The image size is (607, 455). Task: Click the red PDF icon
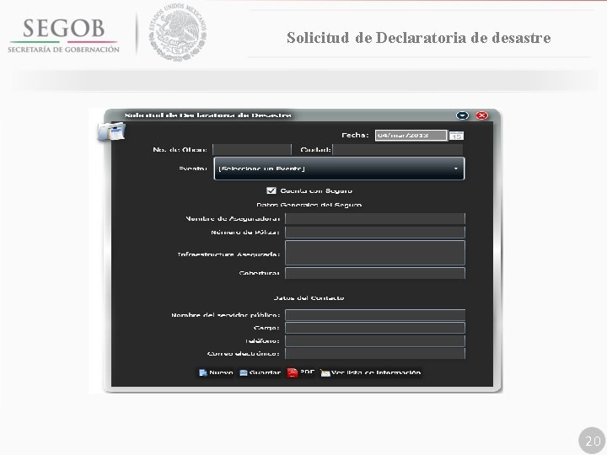coord(293,372)
